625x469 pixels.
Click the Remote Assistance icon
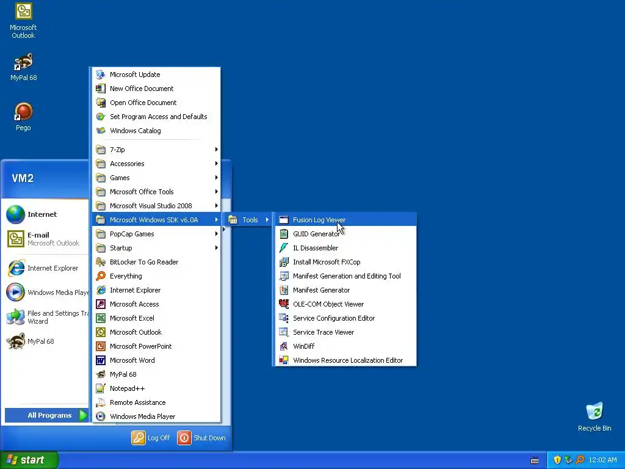[101, 402]
